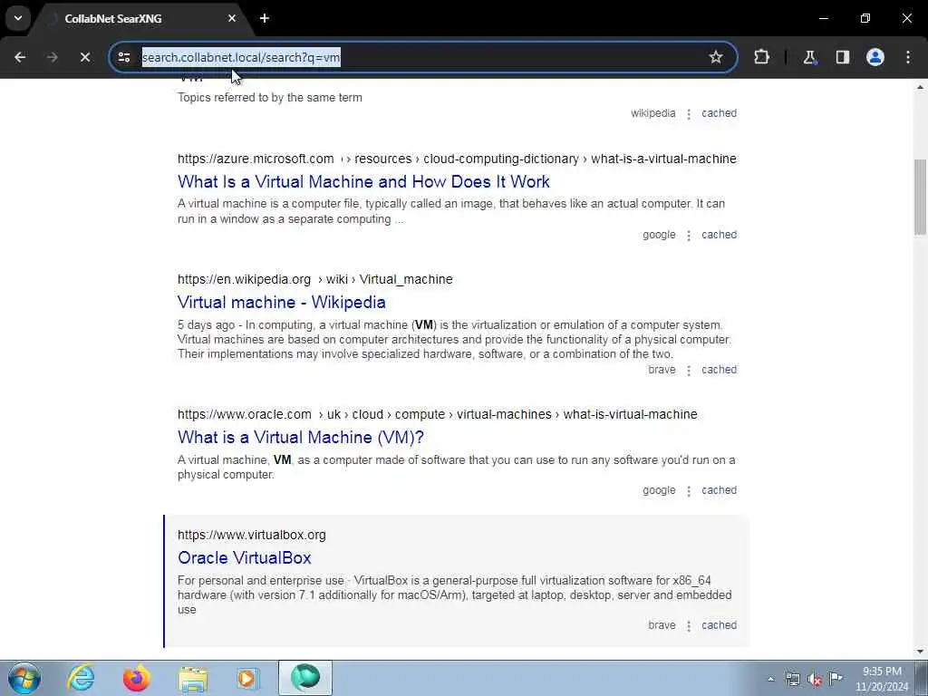Expand options dots for Virtual machine Wikipedia result
Screen dimensions: 928x696
coord(689,370)
